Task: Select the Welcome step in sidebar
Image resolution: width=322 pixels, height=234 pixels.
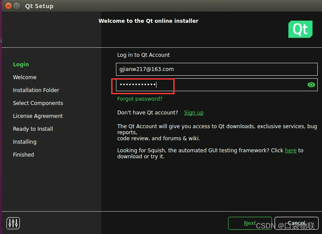Action: (x=25, y=77)
